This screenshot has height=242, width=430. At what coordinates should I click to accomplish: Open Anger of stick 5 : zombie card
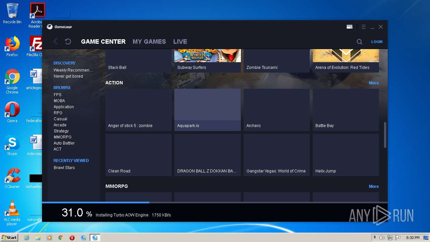pyautogui.click(x=138, y=110)
